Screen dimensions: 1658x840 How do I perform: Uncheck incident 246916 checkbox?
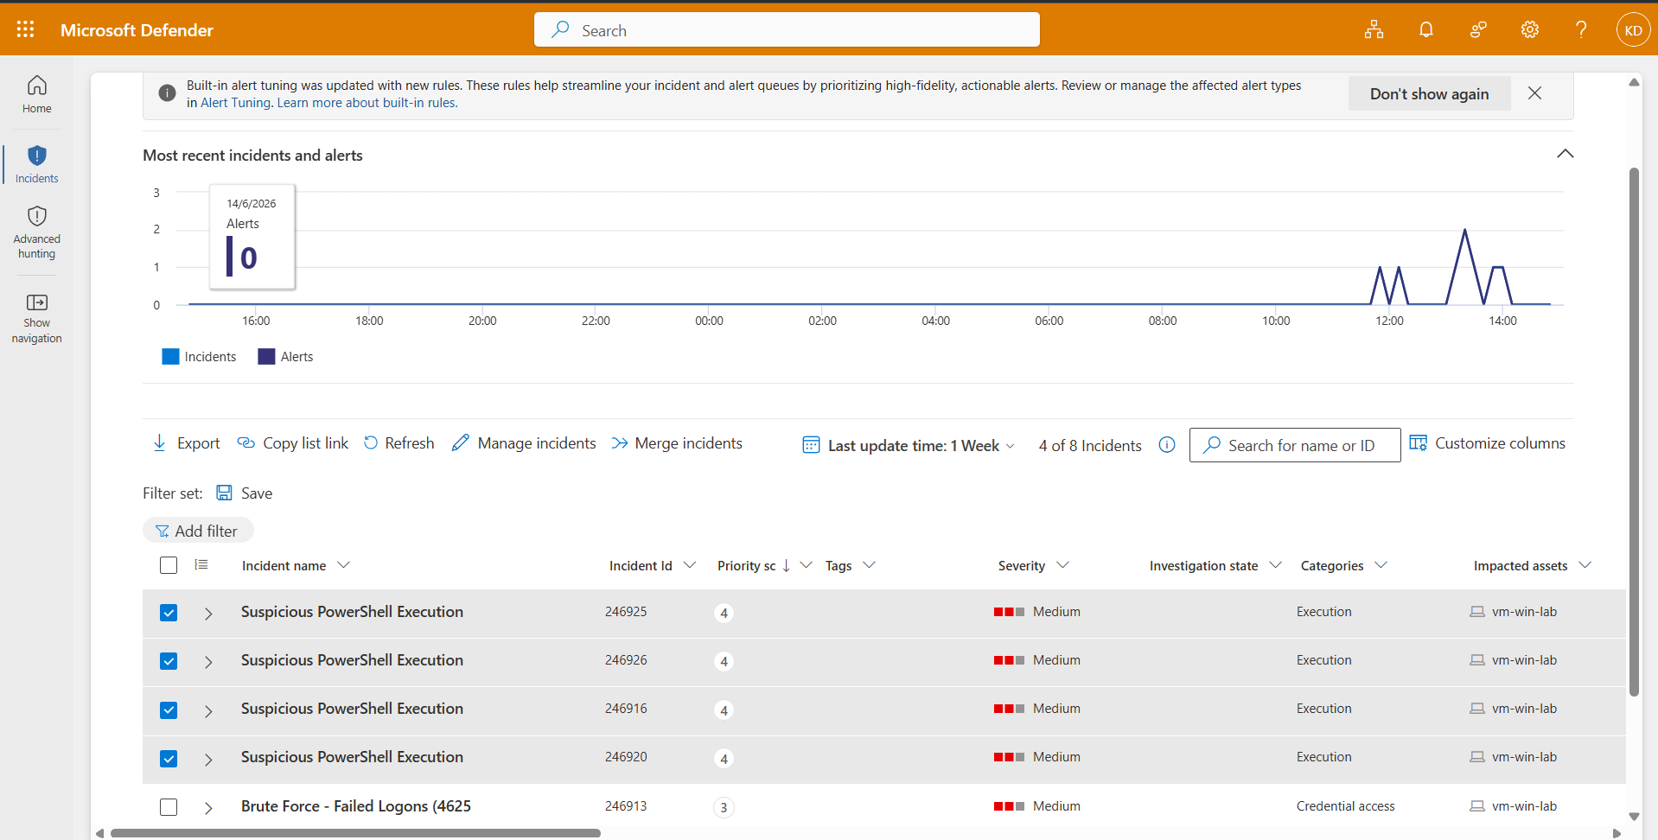[169, 710]
